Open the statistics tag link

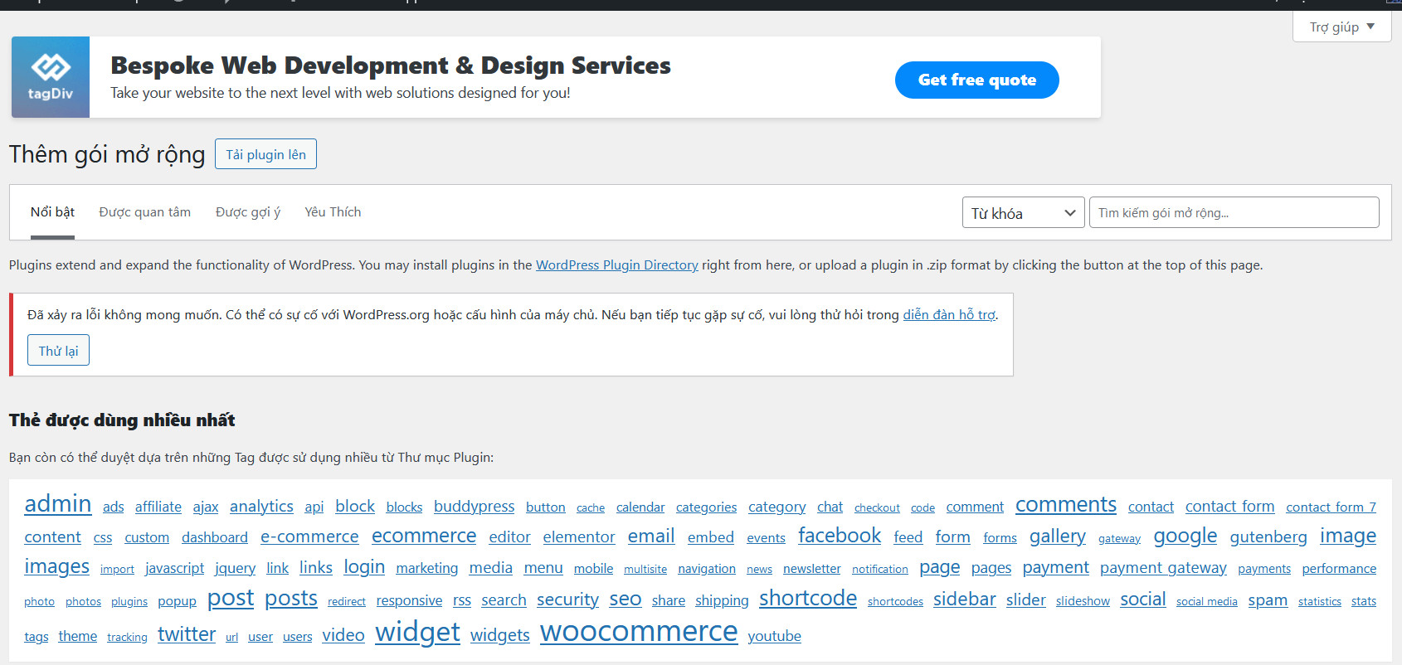(1319, 602)
